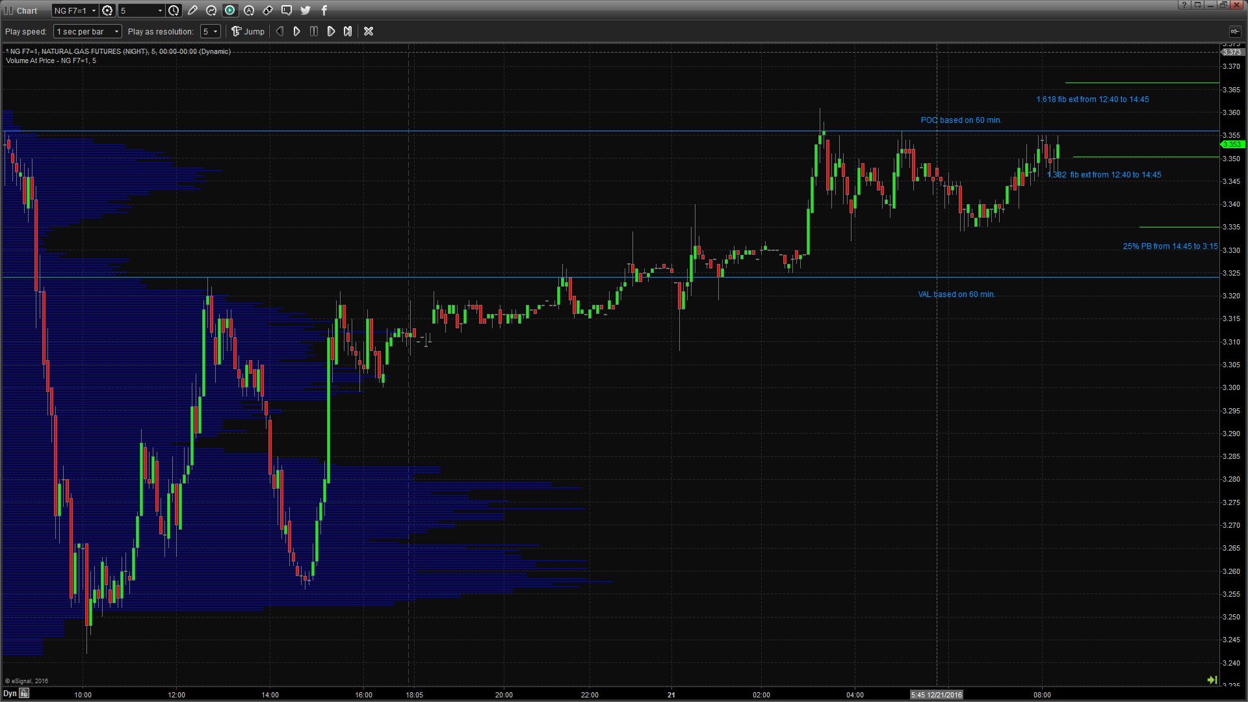Image resolution: width=1248 pixels, height=702 pixels.
Task: Open the symbol settings gear icon
Action: [108, 10]
